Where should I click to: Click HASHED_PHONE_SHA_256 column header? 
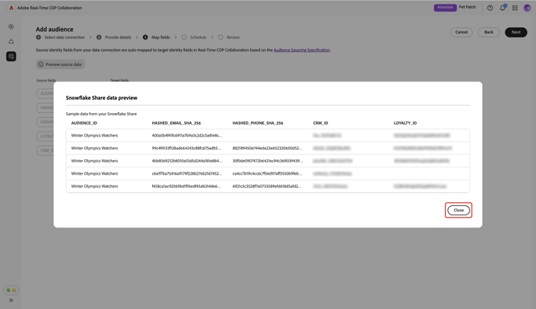pos(258,123)
